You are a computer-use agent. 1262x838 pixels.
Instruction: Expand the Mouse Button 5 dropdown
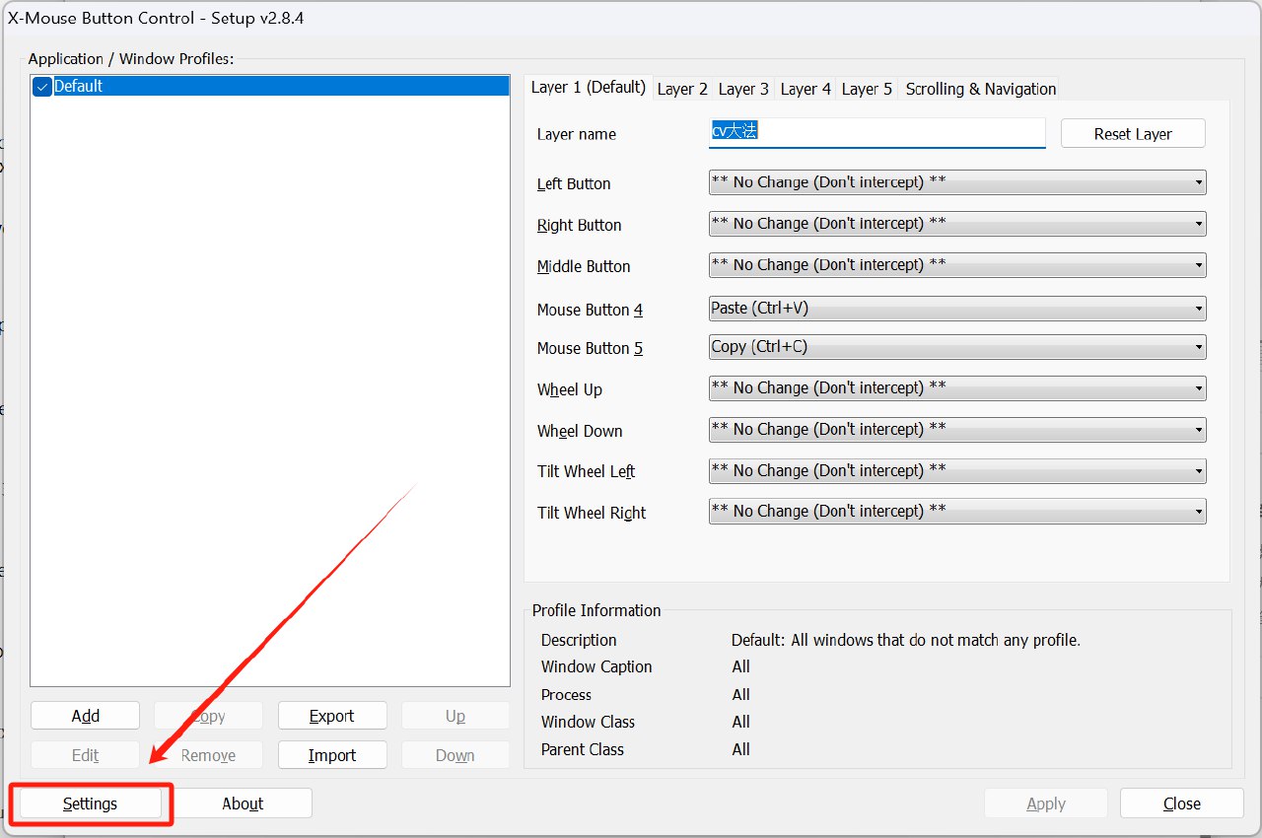click(x=956, y=347)
